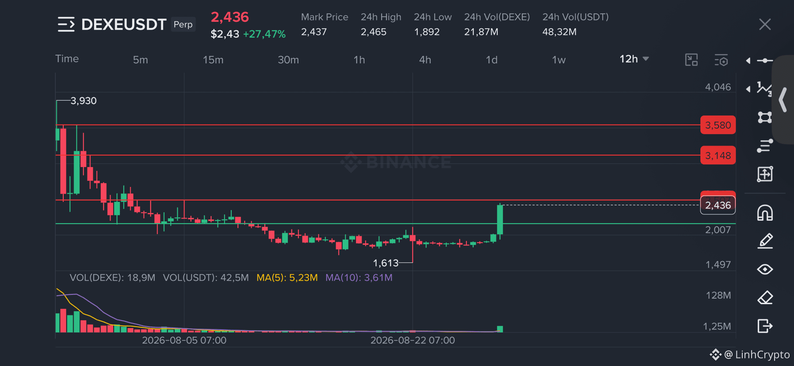Expand wave tool options arrow

pyautogui.click(x=748, y=89)
